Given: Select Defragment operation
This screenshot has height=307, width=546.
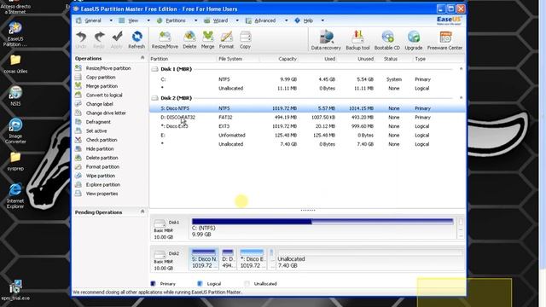Looking at the screenshot, I should click(98, 122).
